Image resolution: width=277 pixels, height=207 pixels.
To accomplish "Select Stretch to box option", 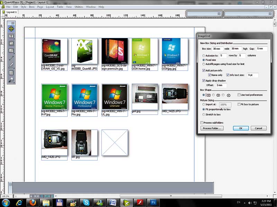I will (x=204, y=115).
